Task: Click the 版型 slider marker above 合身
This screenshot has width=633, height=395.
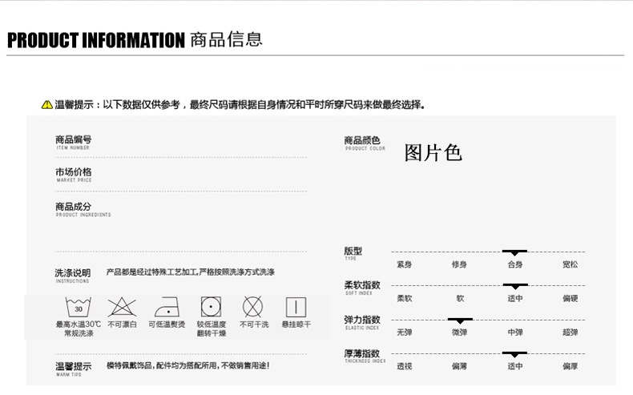Action: [x=514, y=252]
